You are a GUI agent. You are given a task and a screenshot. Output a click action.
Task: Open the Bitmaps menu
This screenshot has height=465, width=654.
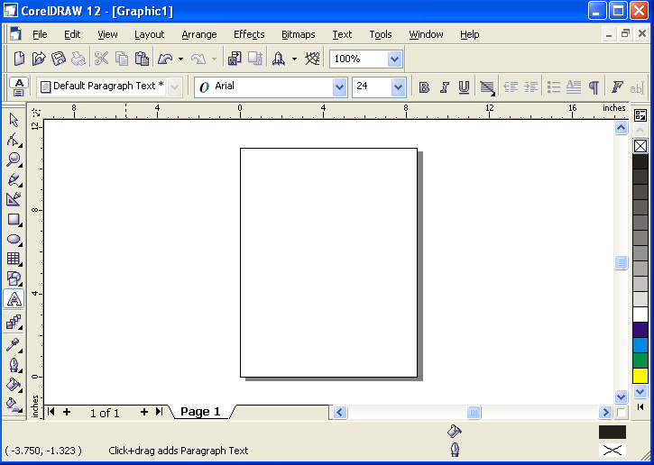[x=299, y=34]
